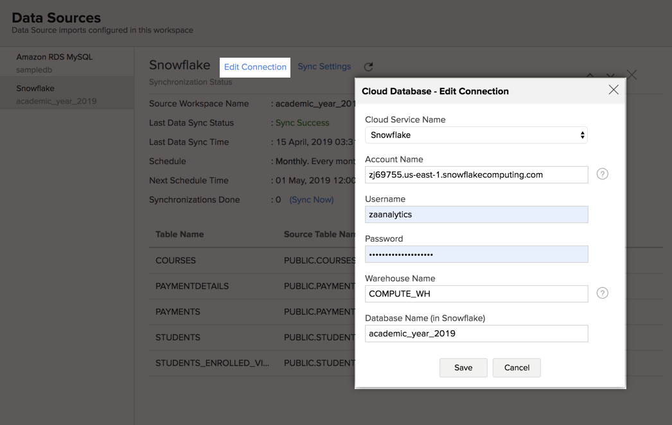Click help icon next to Account Name

pos(602,174)
